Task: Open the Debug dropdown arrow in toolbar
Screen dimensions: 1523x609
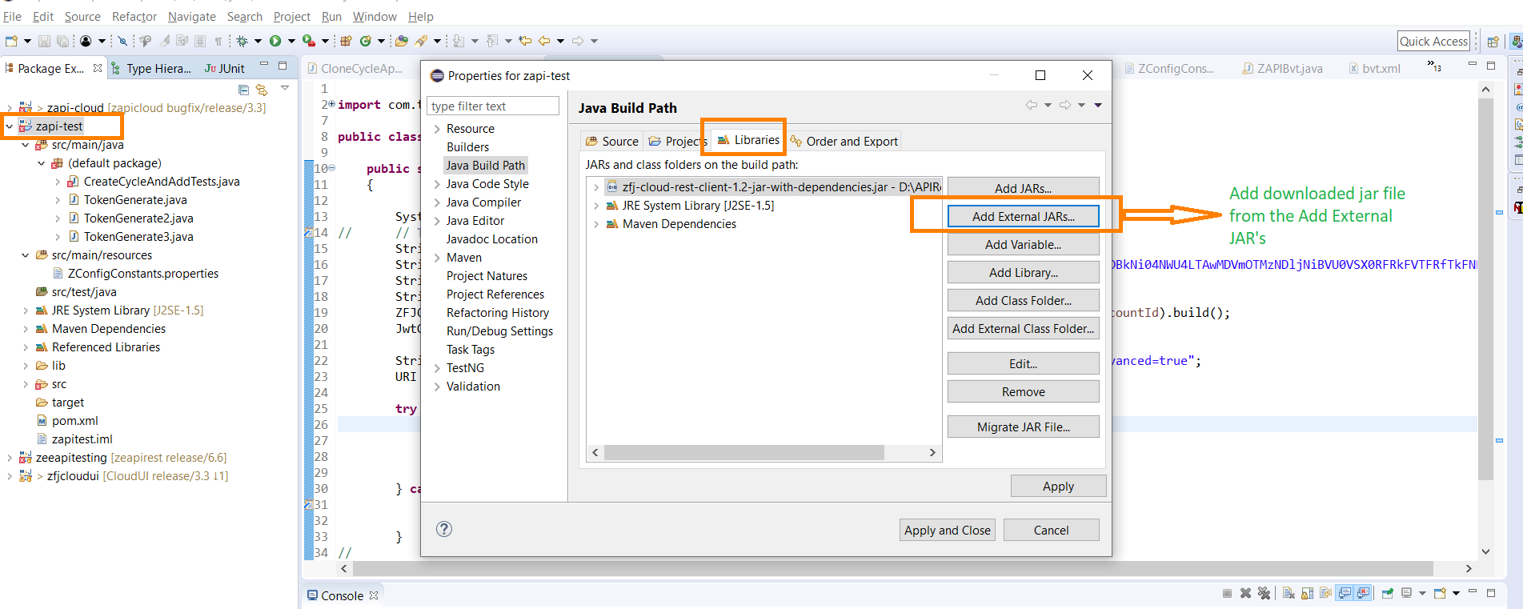Action: 258,41
